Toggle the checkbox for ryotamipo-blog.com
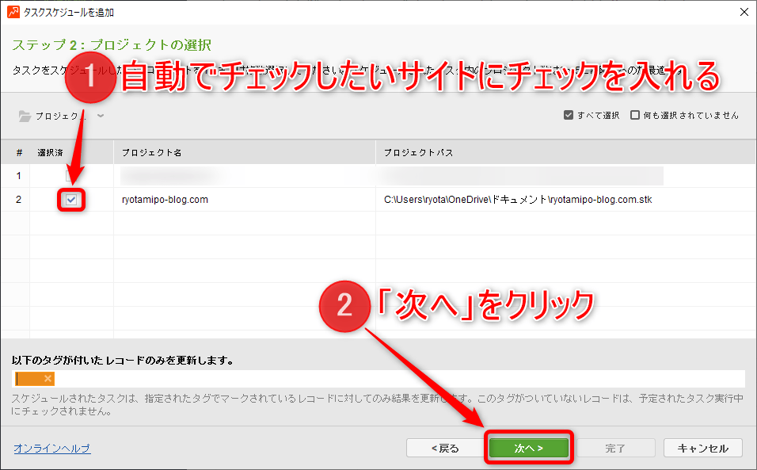757x470 pixels. (x=71, y=200)
